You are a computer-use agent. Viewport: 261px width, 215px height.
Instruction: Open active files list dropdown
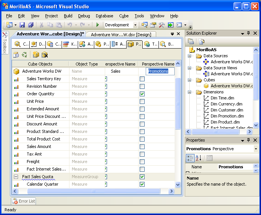coord(172,34)
